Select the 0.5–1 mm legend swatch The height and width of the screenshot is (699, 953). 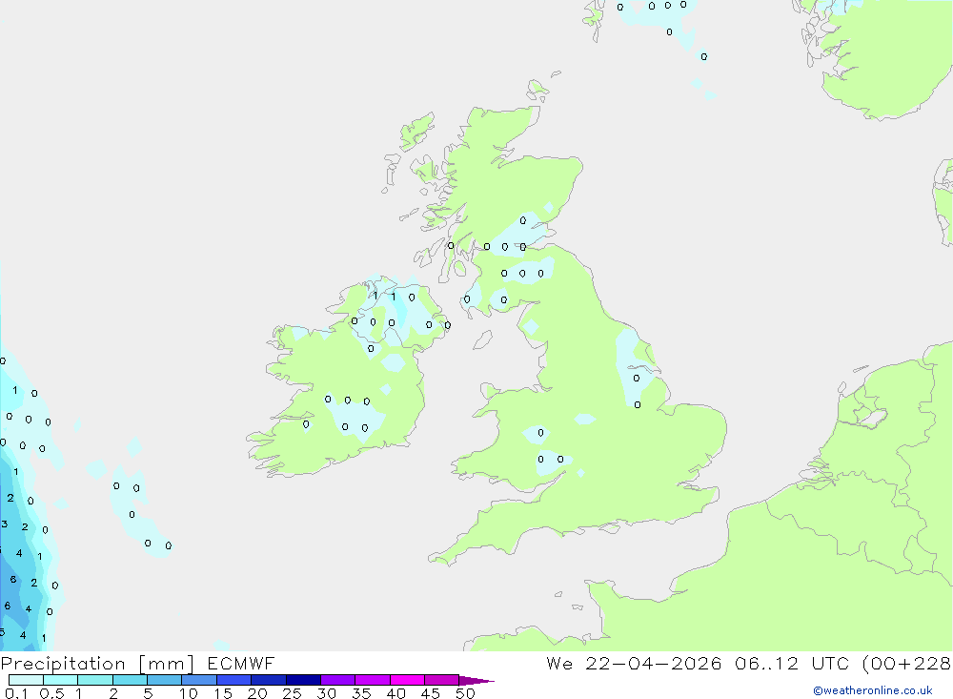(x=61, y=680)
